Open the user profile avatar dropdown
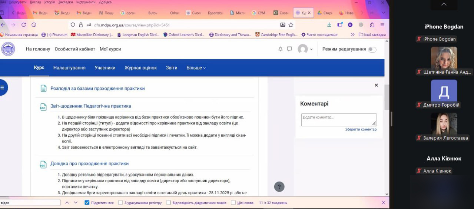This screenshot has height=209, width=474. pos(305,49)
